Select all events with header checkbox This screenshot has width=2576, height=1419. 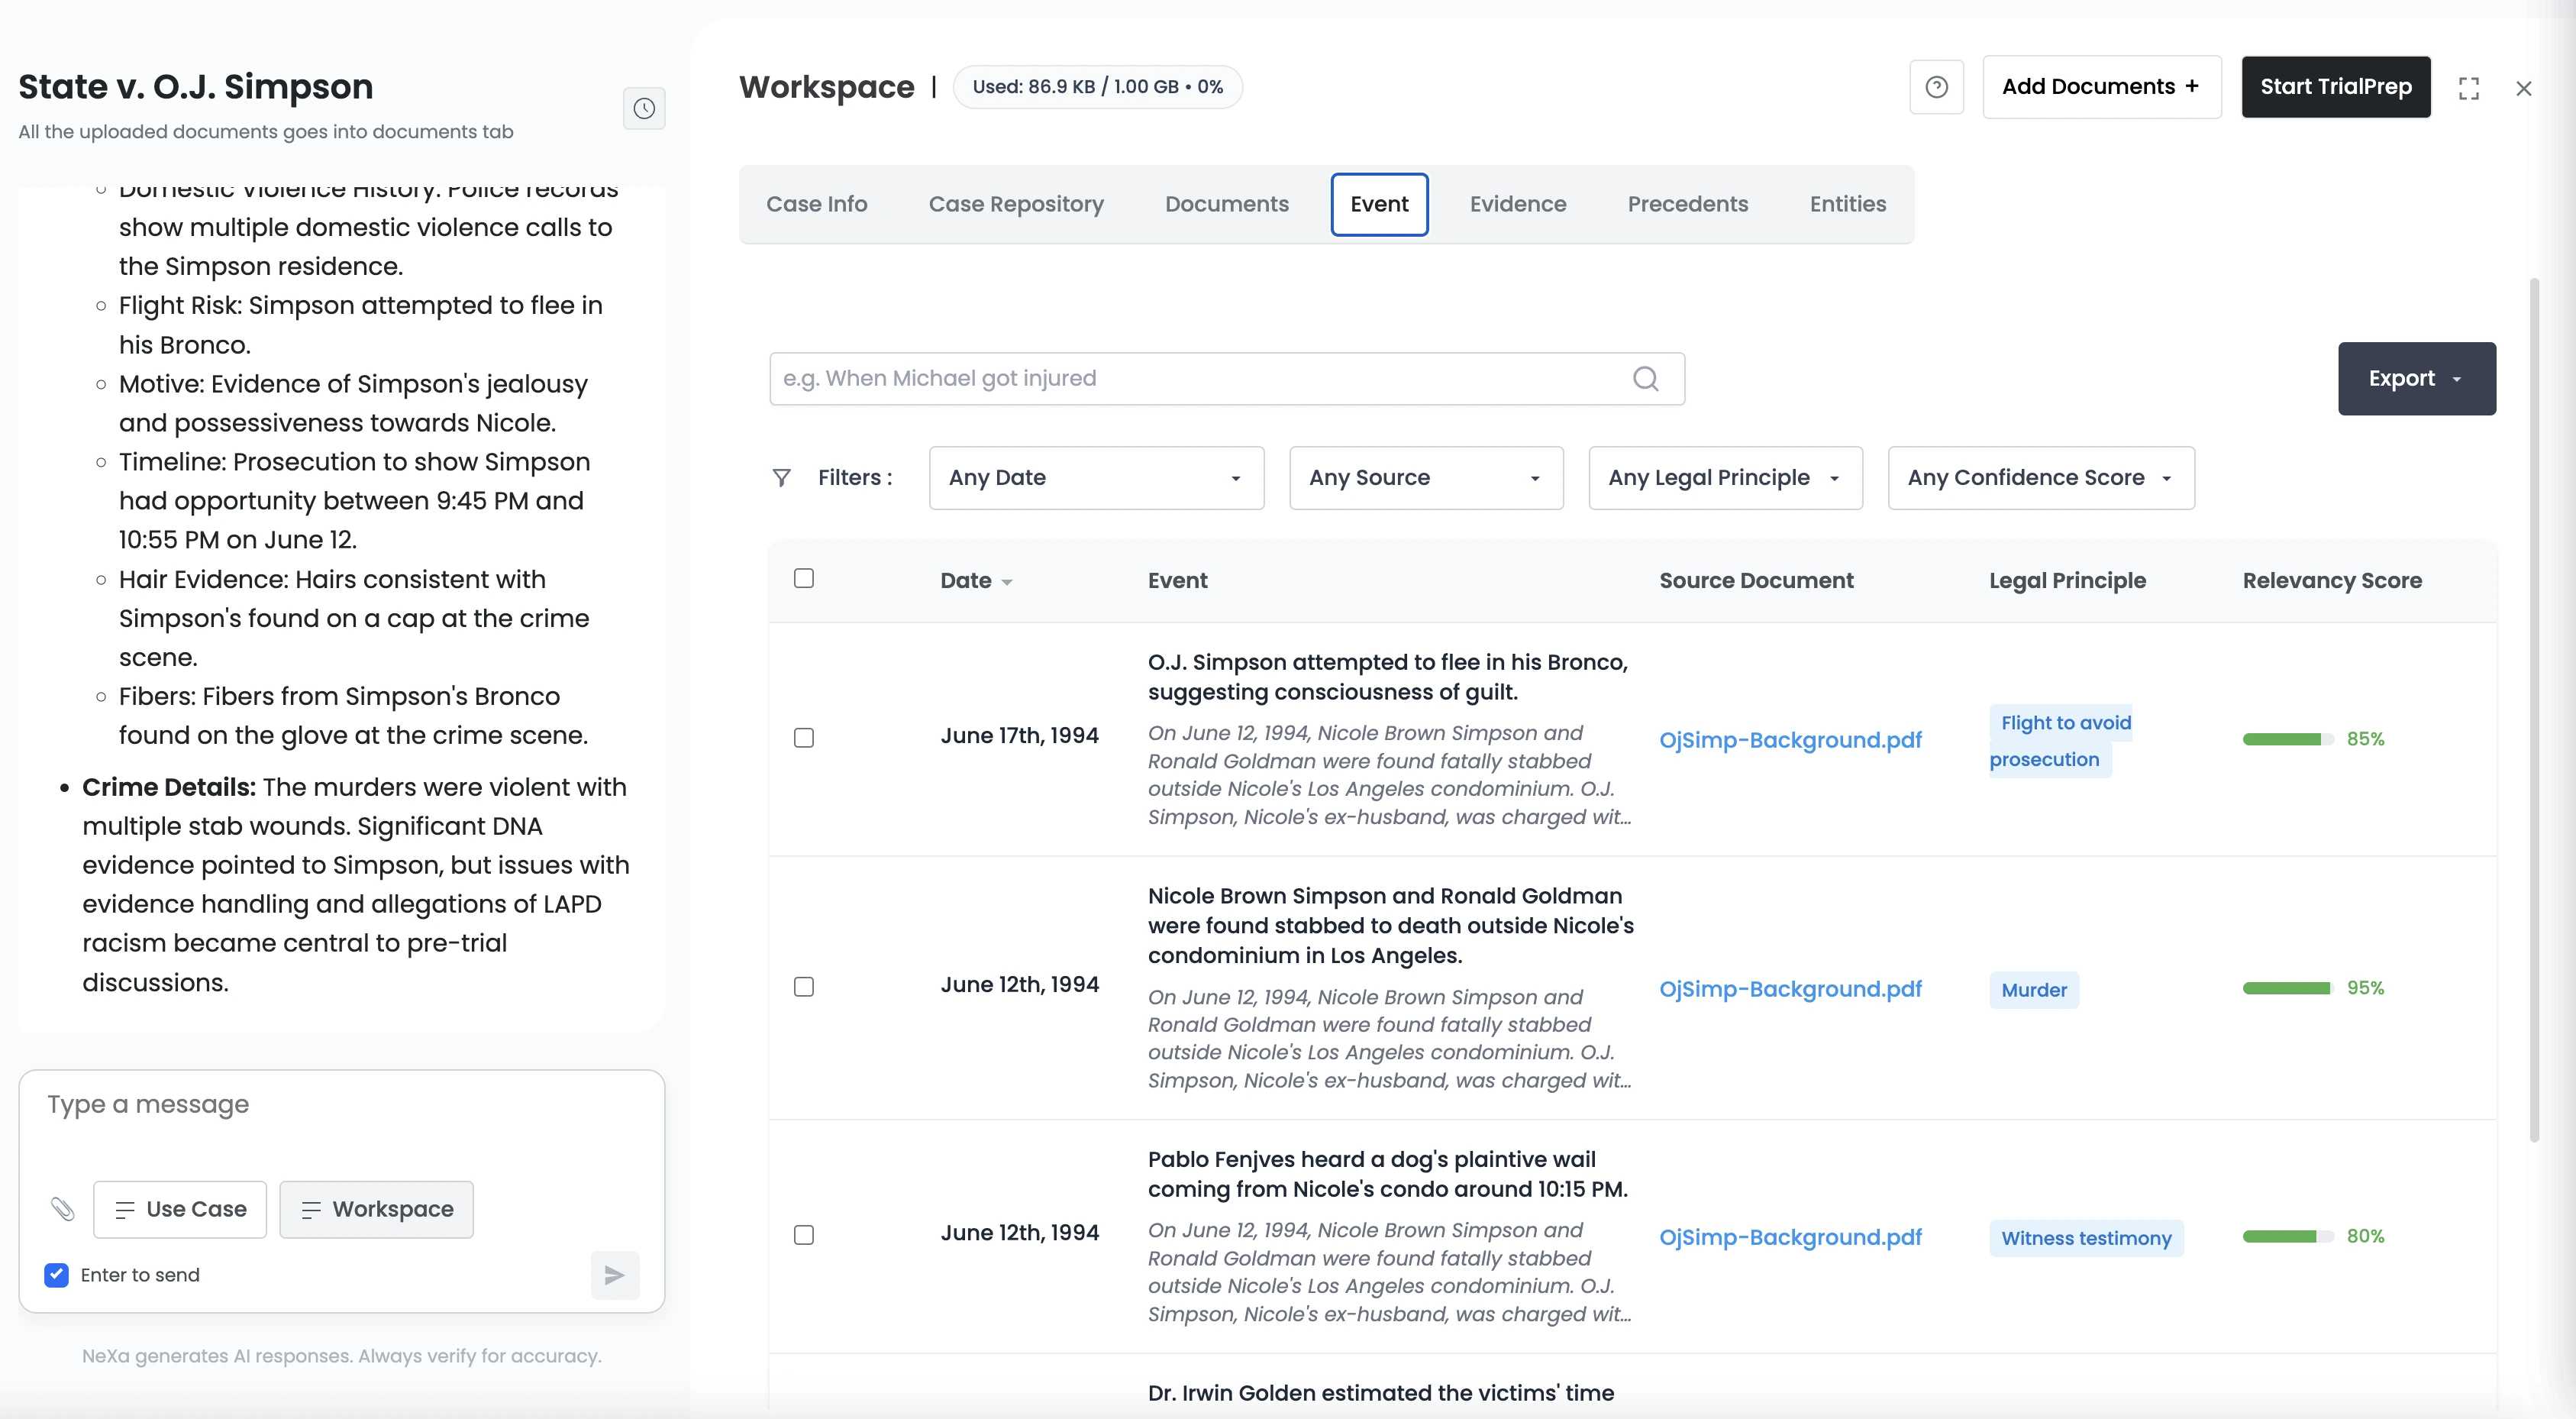804,578
